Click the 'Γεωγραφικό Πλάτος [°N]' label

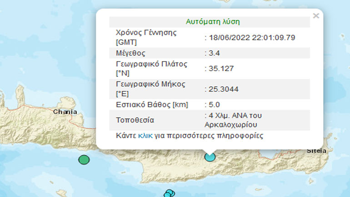(x=151, y=68)
